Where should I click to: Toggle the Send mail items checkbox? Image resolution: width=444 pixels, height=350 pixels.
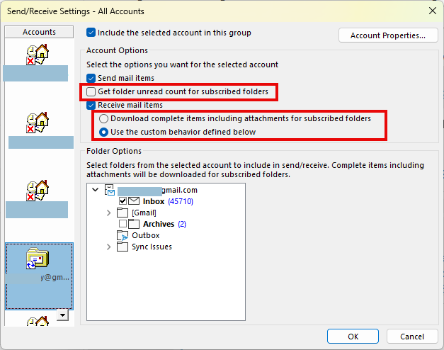(x=91, y=78)
